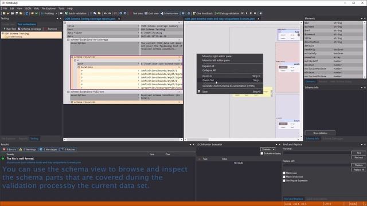This screenshot has width=367, height=206.
Task: Switch to Test collections tab
Action: tap(27, 24)
